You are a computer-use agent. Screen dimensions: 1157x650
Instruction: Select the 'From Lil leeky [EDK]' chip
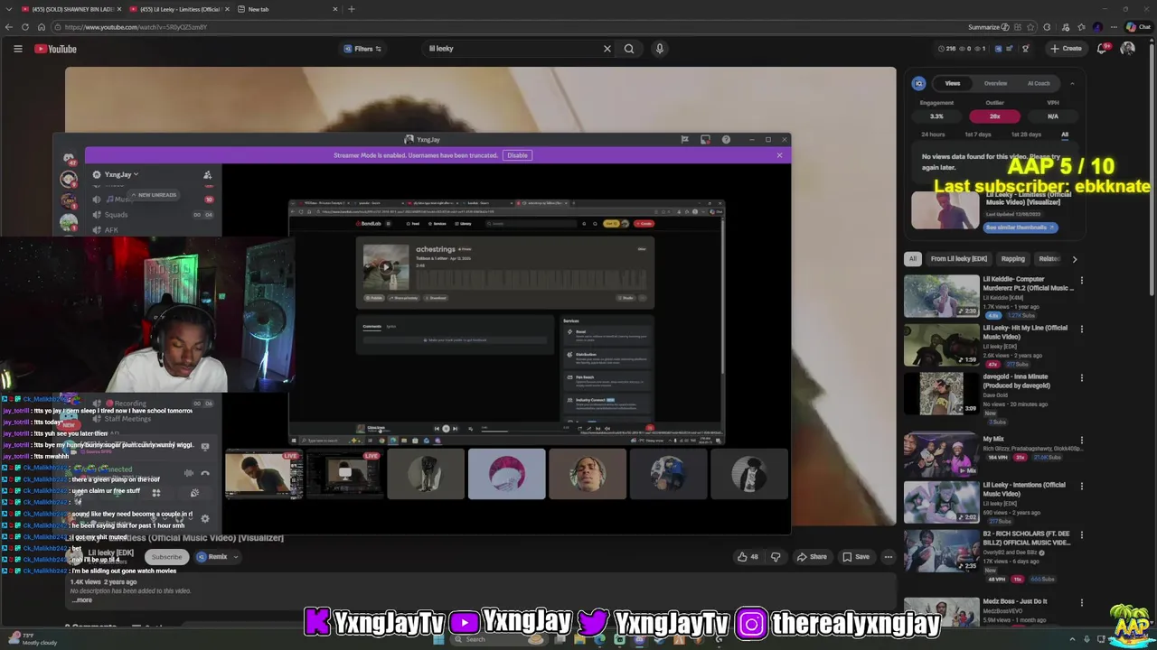point(958,259)
